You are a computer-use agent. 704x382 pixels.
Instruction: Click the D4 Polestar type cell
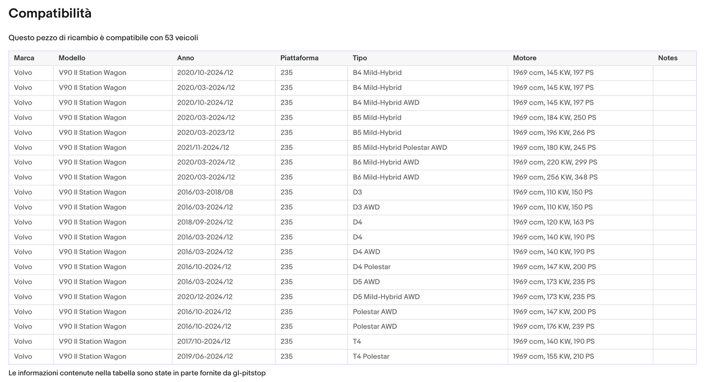point(372,267)
